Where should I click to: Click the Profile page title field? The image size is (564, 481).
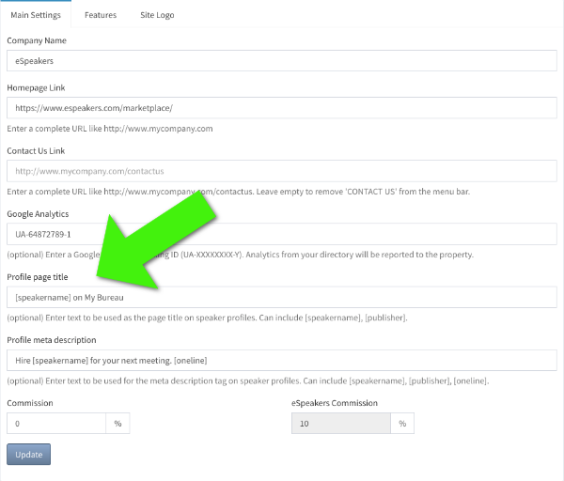coord(282,297)
